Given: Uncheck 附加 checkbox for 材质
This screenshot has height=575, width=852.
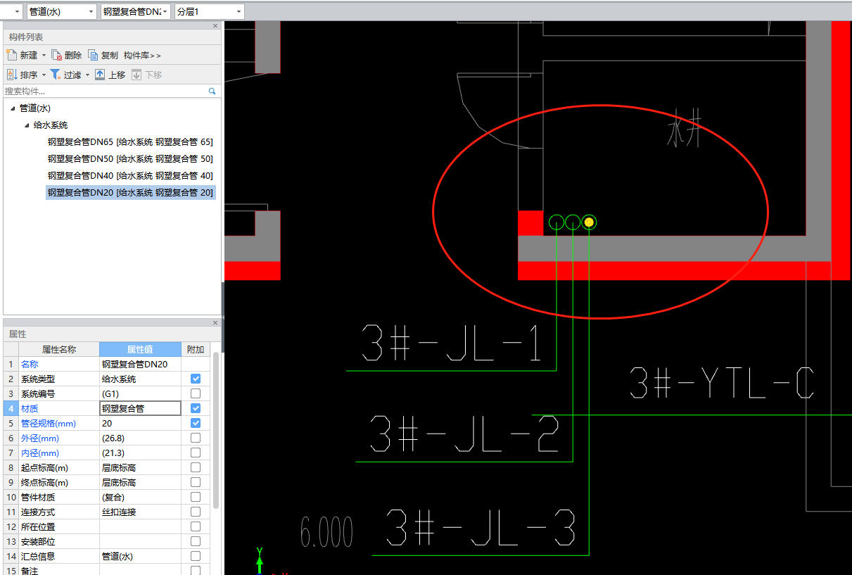Looking at the screenshot, I should 196,408.
